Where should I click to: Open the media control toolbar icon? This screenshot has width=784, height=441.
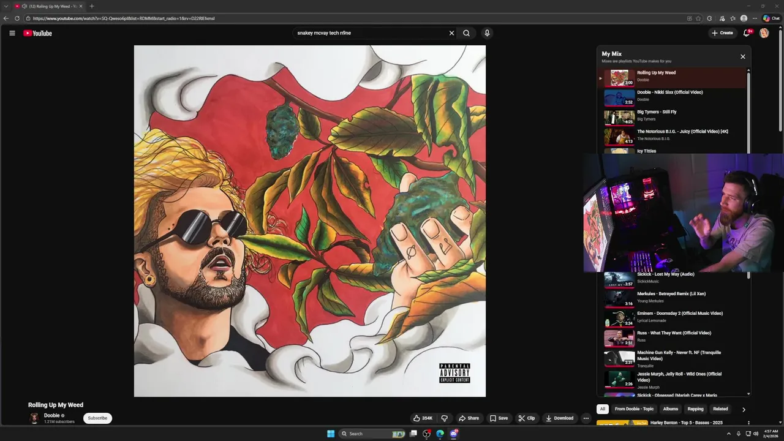point(722,18)
